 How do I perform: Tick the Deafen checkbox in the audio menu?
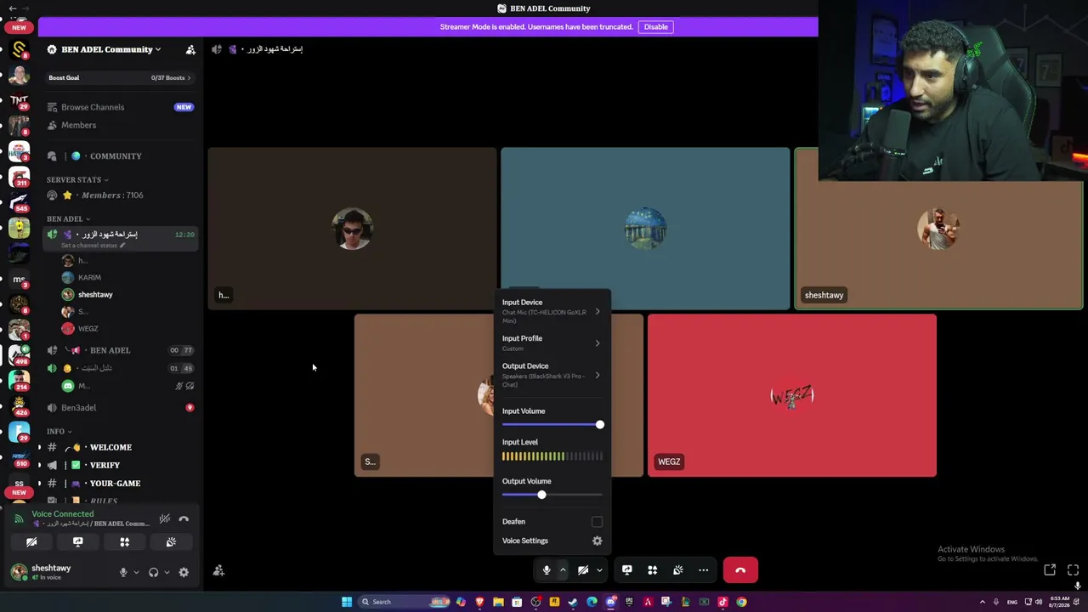pyautogui.click(x=597, y=522)
